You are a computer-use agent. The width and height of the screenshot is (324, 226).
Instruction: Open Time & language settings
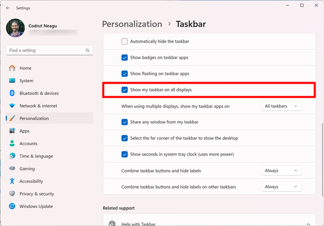tap(49, 156)
